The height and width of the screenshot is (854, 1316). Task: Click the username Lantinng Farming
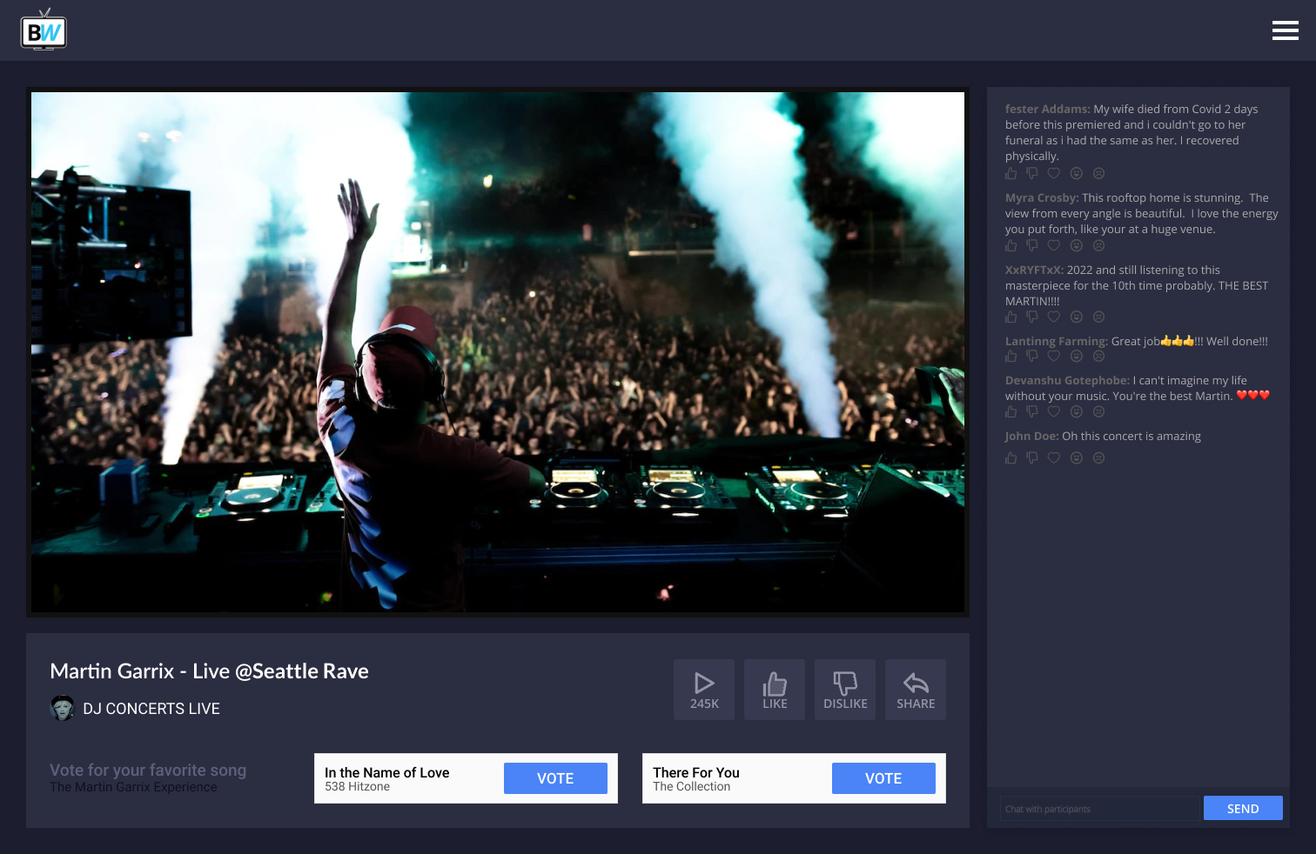(x=1057, y=341)
